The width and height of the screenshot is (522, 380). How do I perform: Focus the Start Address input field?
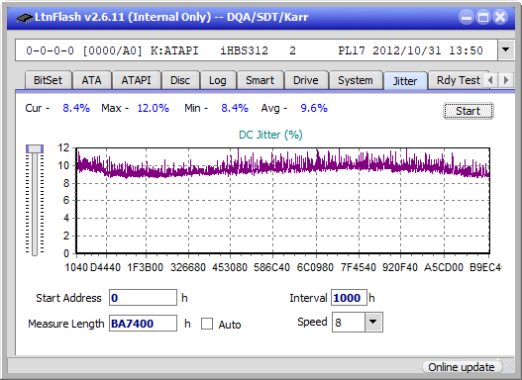coord(143,298)
